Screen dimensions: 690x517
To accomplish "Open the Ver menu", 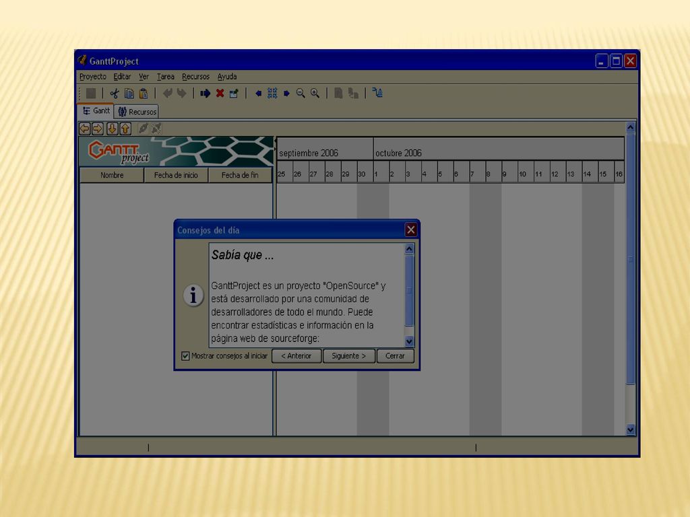I will 144,77.
